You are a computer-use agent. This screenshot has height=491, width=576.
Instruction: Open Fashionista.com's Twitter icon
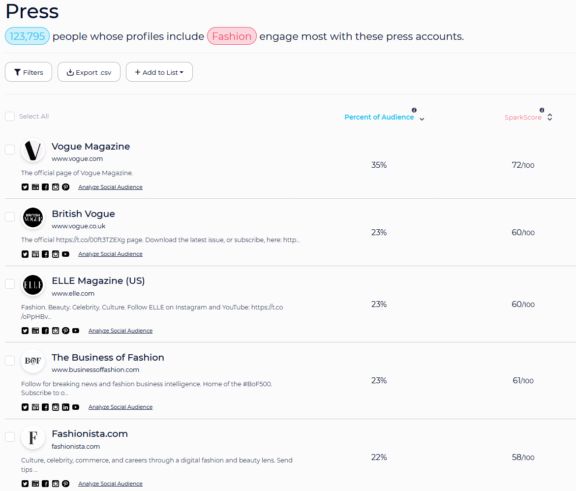pos(25,484)
